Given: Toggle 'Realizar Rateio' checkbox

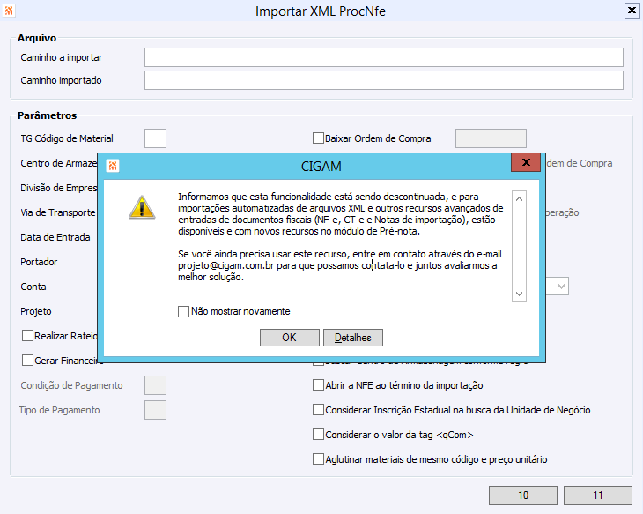Looking at the screenshot, I should point(27,336).
